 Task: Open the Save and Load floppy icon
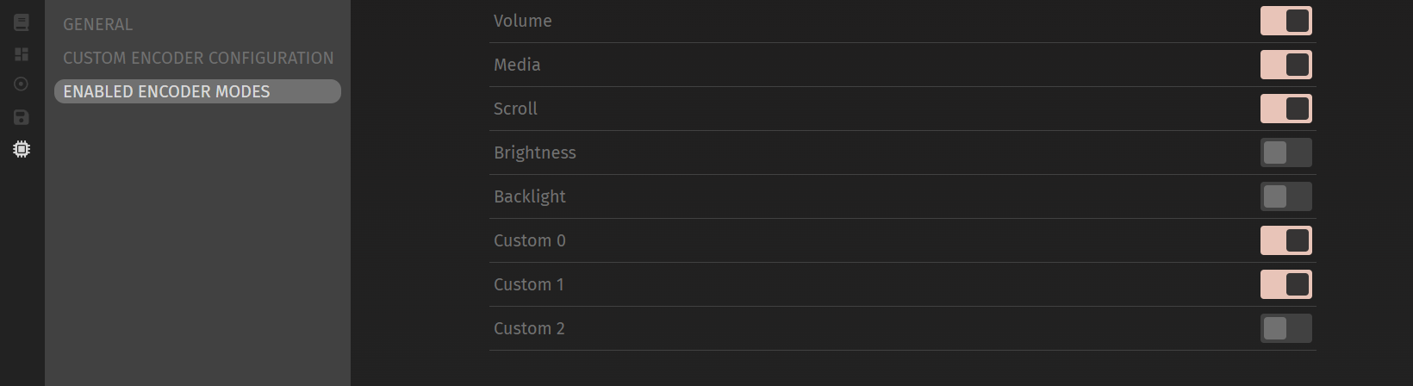pos(22,117)
